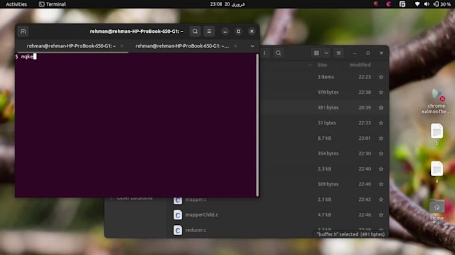Click the mapperChild.c C file icon
Screen dimensions: 455x255
(177, 215)
